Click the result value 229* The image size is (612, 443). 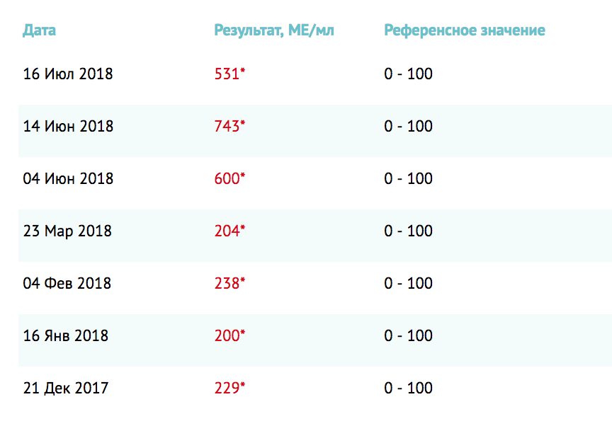point(229,388)
